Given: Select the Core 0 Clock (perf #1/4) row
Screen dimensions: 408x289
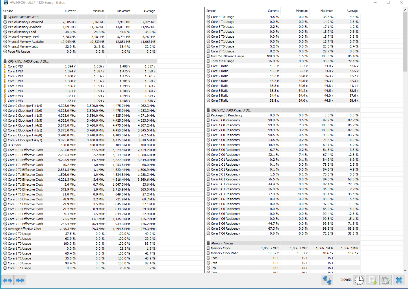Looking at the screenshot, I should [80, 106].
